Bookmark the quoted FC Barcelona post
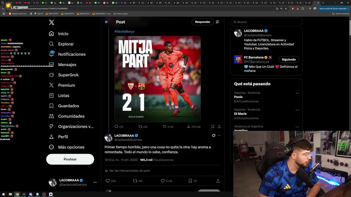The height and width of the screenshot is (197, 351). [x=213, y=127]
